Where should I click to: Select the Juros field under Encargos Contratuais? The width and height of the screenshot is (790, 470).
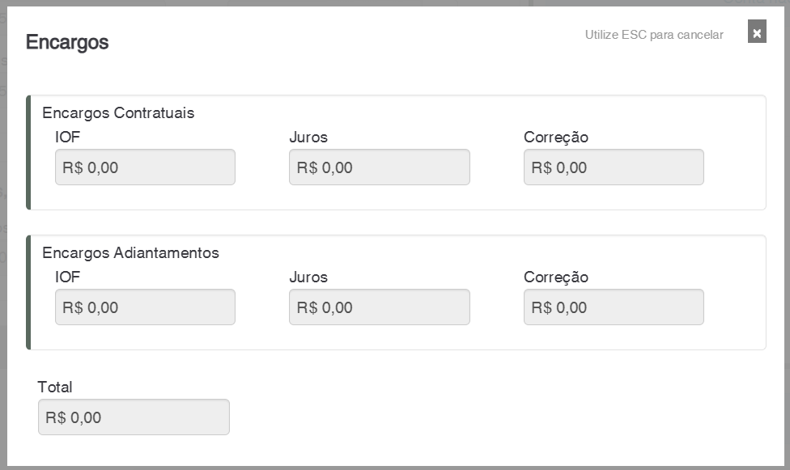(379, 167)
